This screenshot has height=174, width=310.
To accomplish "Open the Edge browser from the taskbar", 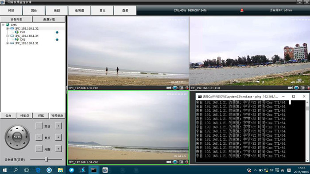I will pos(38,170).
